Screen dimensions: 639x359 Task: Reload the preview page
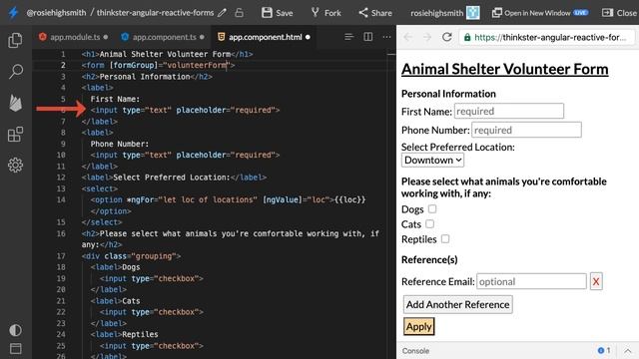click(x=446, y=37)
